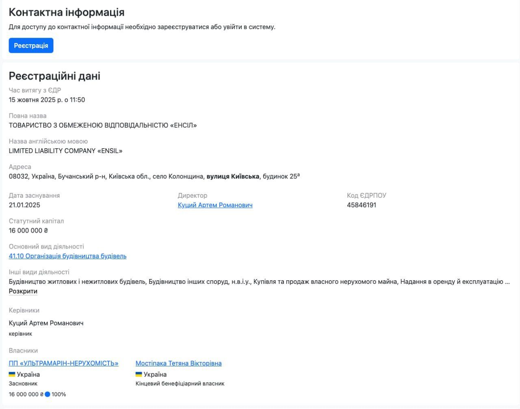The image size is (520, 409).
Task: Click the extract time 15 жовтня 2025
Action: coord(47,100)
